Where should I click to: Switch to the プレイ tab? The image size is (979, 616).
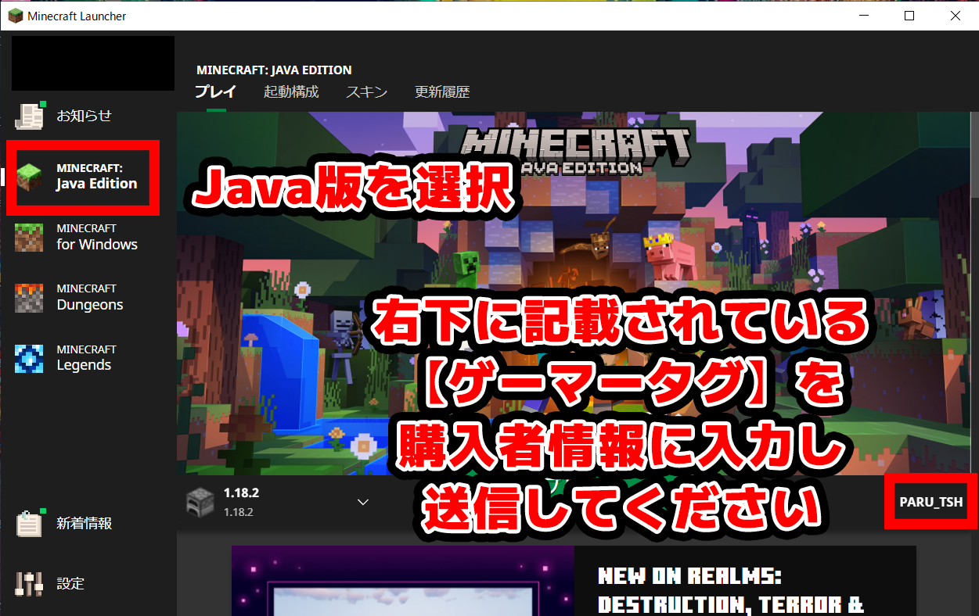point(215,91)
